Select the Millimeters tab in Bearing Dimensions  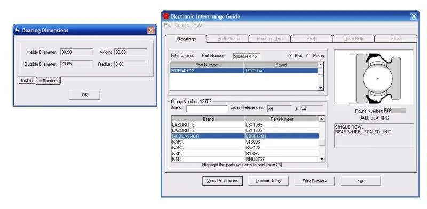(48, 81)
